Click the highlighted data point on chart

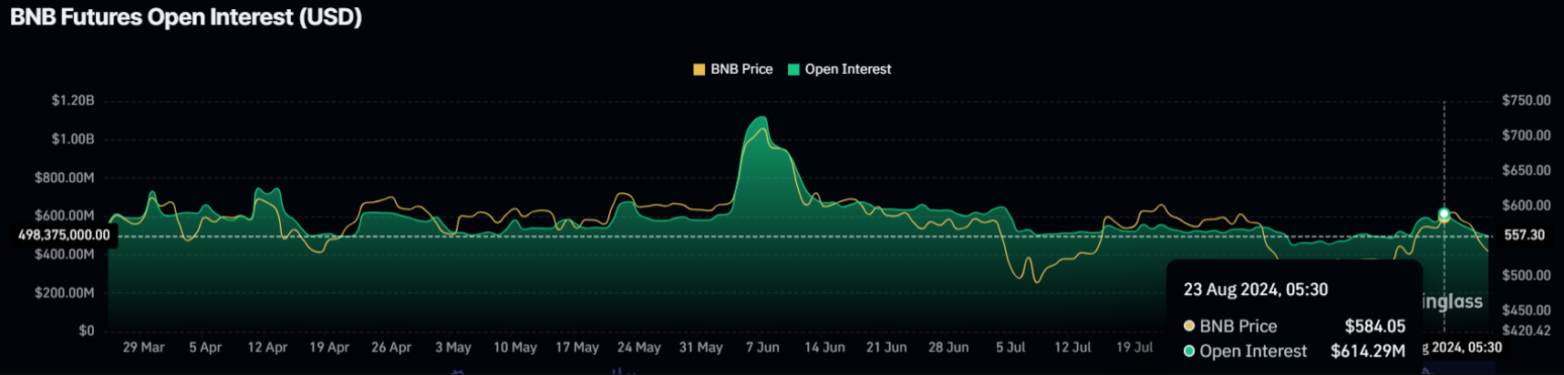1444,215
